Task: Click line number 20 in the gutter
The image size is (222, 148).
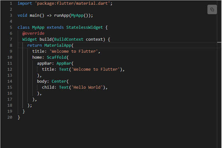Action: pyautogui.click(x=10, y=117)
